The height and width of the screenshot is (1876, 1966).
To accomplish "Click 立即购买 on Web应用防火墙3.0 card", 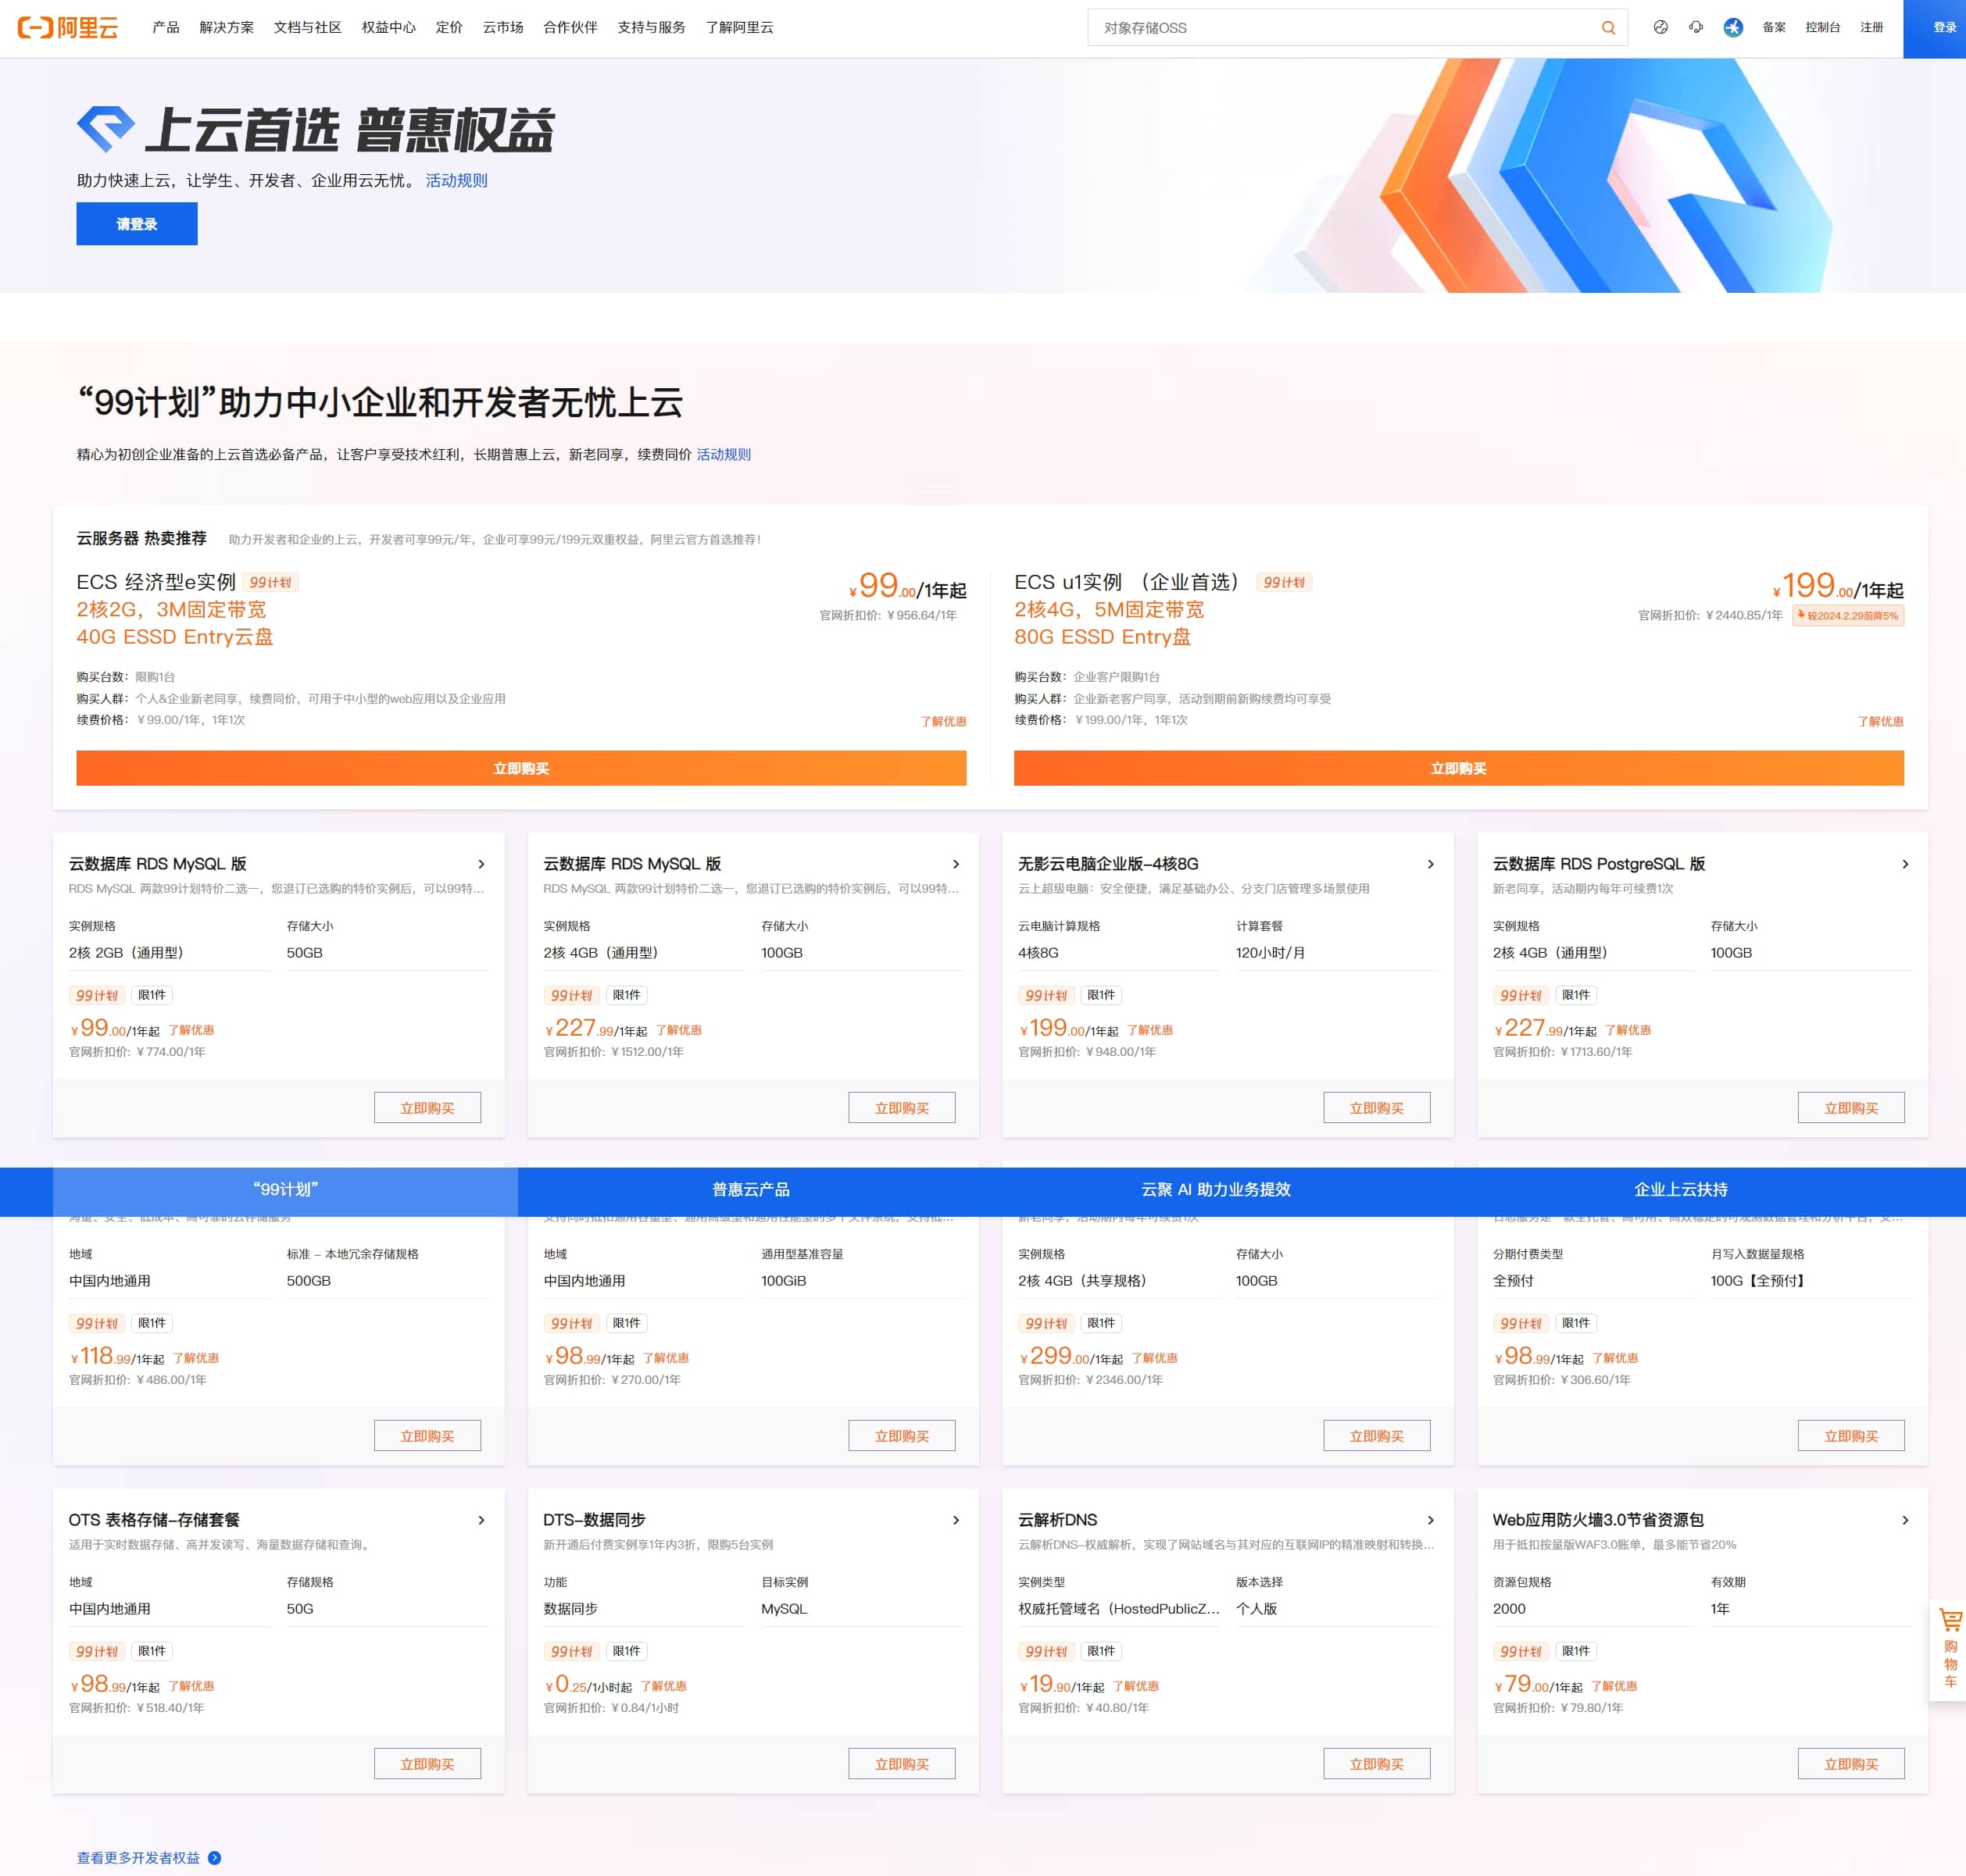I will [x=1851, y=1764].
